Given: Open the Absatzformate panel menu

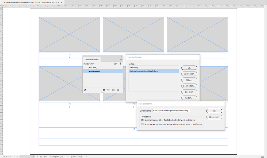Looking at the screenshot, I should click(121, 60).
